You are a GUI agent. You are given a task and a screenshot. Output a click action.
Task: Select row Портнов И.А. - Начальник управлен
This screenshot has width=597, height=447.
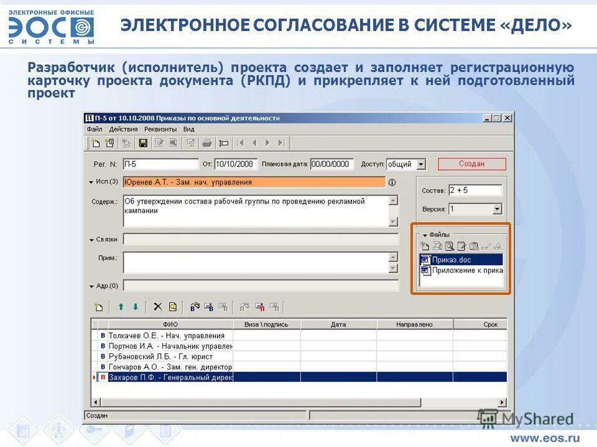[x=299, y=346]
